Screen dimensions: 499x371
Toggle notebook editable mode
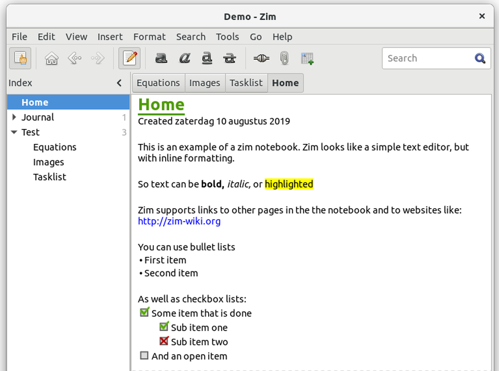[130, 58]
